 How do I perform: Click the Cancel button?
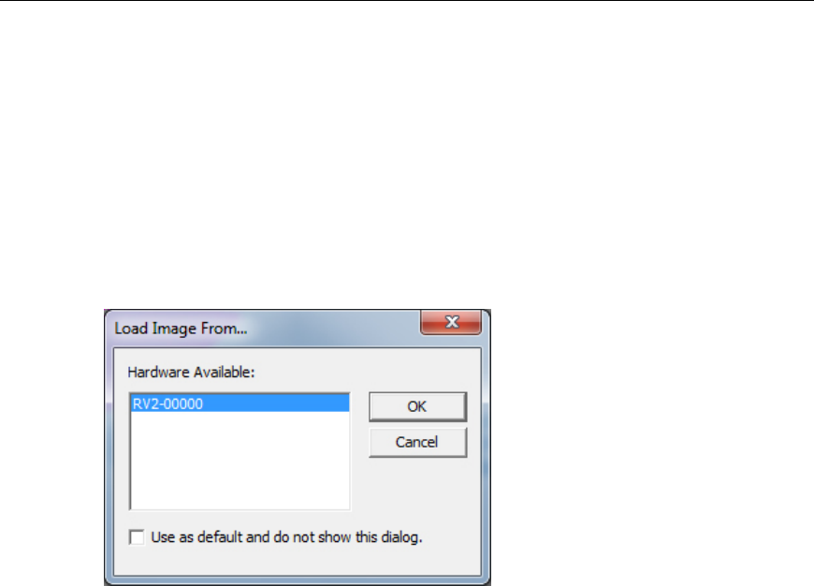point(417,442)
